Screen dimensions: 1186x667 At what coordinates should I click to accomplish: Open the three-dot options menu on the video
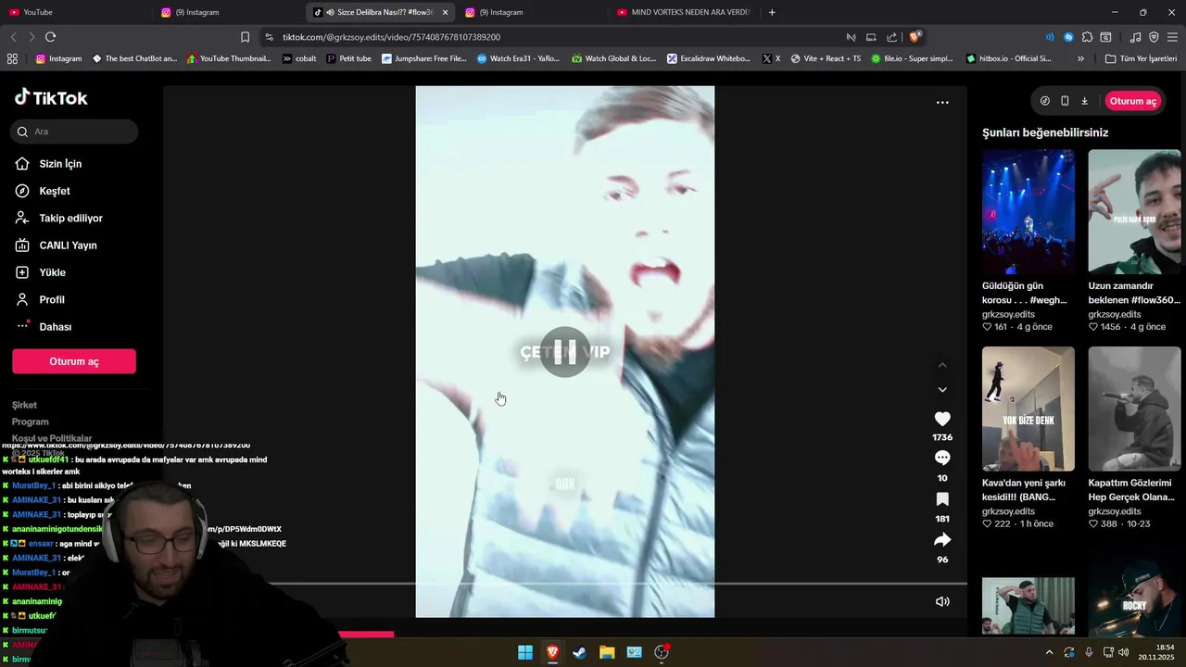click(x=942, y=103)
